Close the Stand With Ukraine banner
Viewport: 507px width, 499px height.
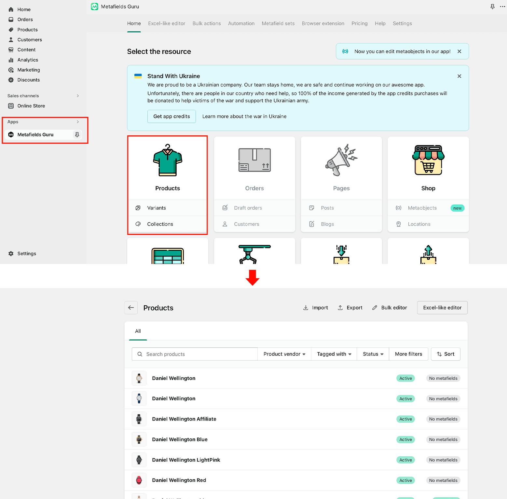coord(459,76)
